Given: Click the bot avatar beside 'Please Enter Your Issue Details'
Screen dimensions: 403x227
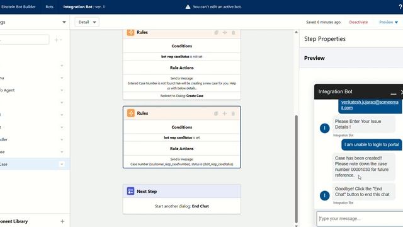Looking at the screenshot, I should tap(325, 128).
